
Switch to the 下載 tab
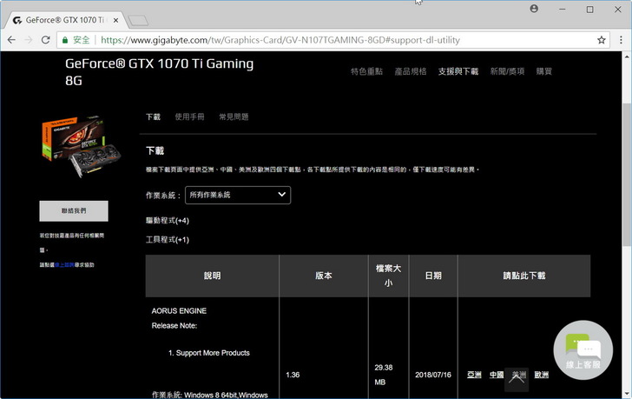(153, 117)
